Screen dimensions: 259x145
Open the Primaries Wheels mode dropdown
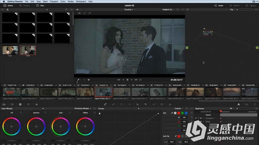[x=83, y=109]
